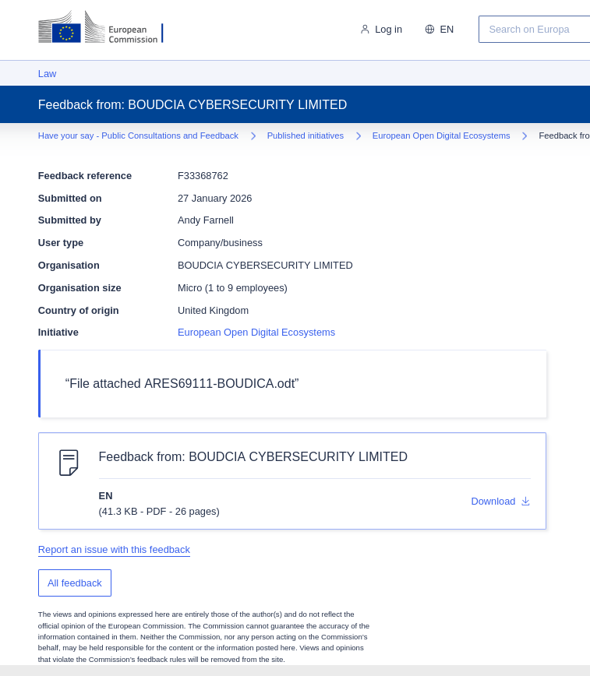Click the Feedback from heading in blue banner
The width and height of the screenshot is (590, 676).
pyautogui.click(x=193, y=105)
